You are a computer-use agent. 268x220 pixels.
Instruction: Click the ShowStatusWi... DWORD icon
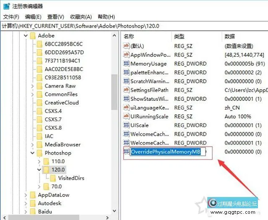(x=126, y=99)
